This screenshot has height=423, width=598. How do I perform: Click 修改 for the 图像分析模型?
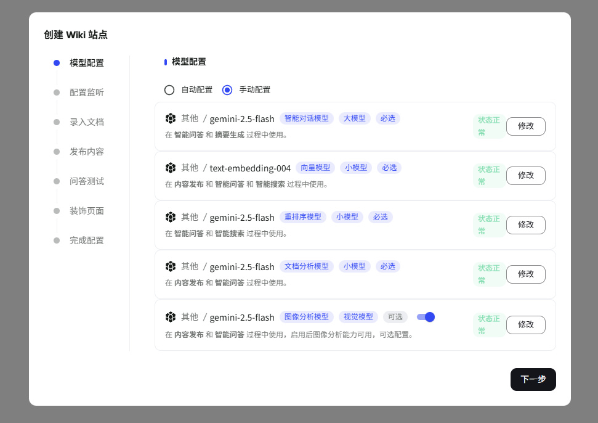(x=525, y=324)
